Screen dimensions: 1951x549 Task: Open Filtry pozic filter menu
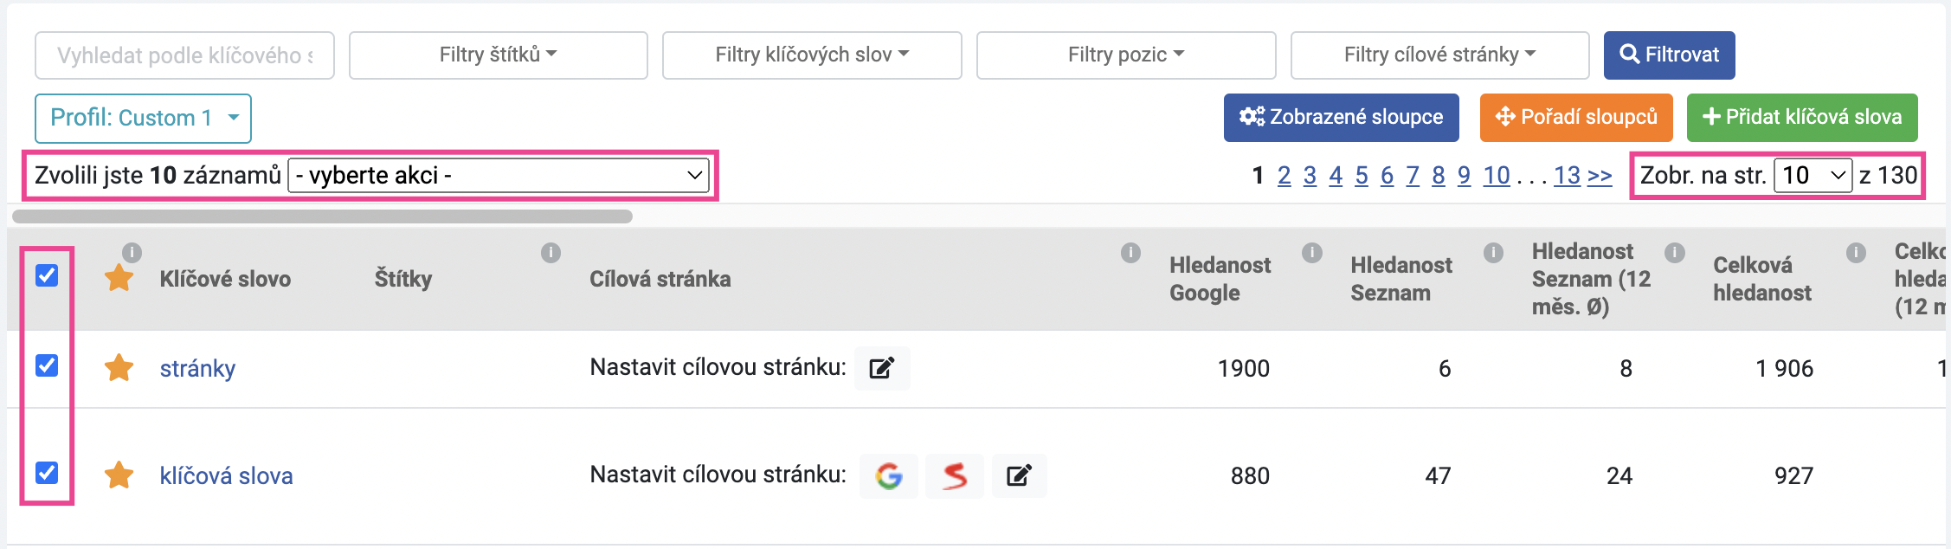click(x=1126, y=55)
